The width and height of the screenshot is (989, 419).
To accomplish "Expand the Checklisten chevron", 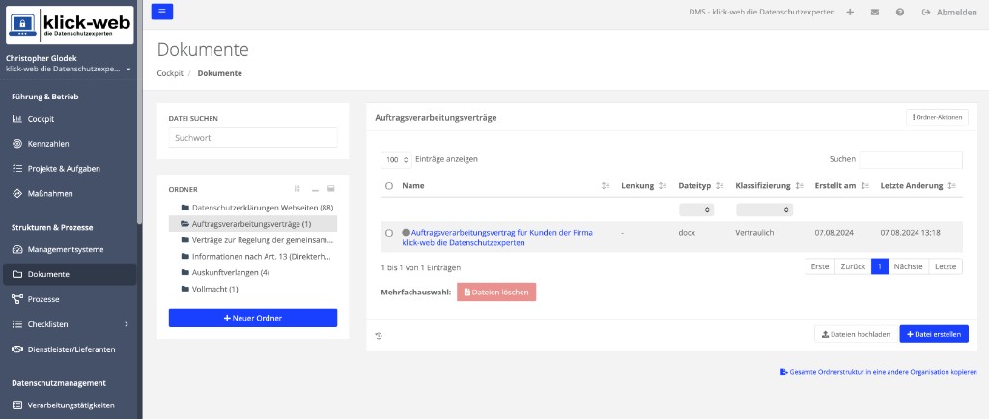I will tap(127, 324).
